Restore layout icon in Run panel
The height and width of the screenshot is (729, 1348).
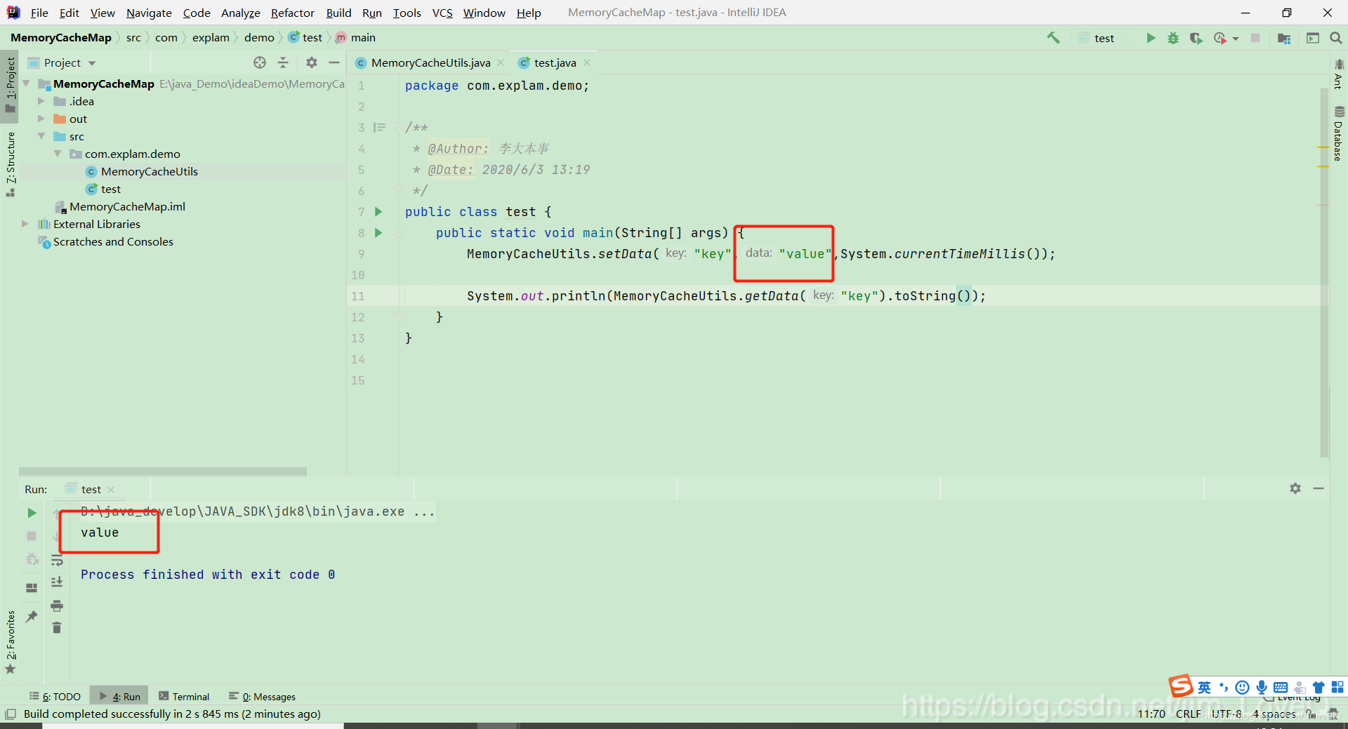click(32, 588)
